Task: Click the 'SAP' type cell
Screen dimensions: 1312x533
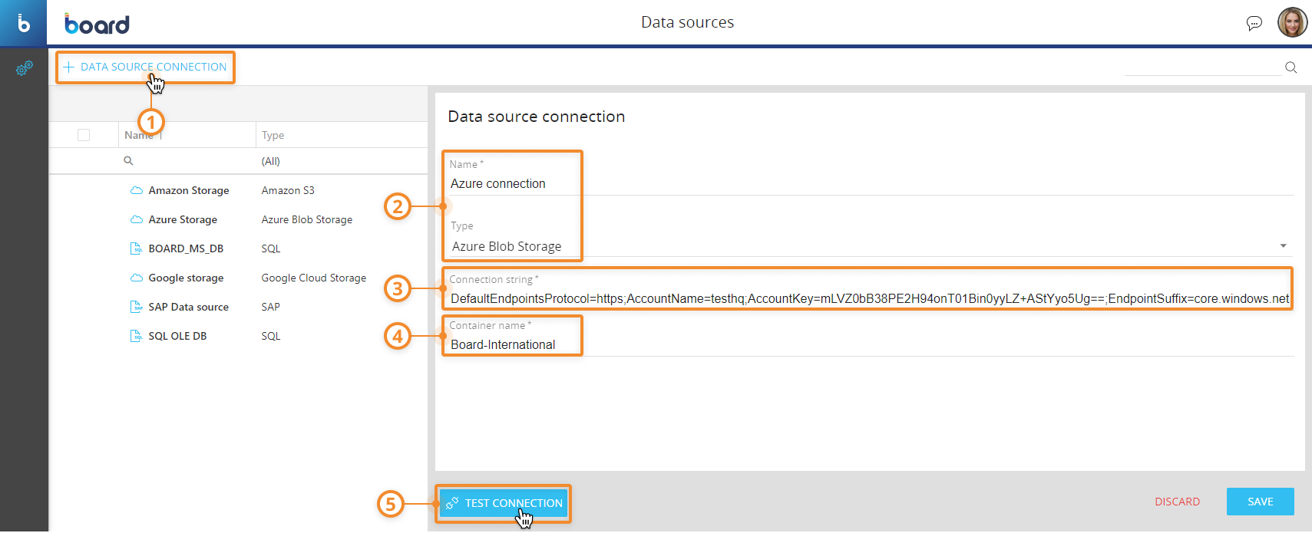Action: (270, 307)
